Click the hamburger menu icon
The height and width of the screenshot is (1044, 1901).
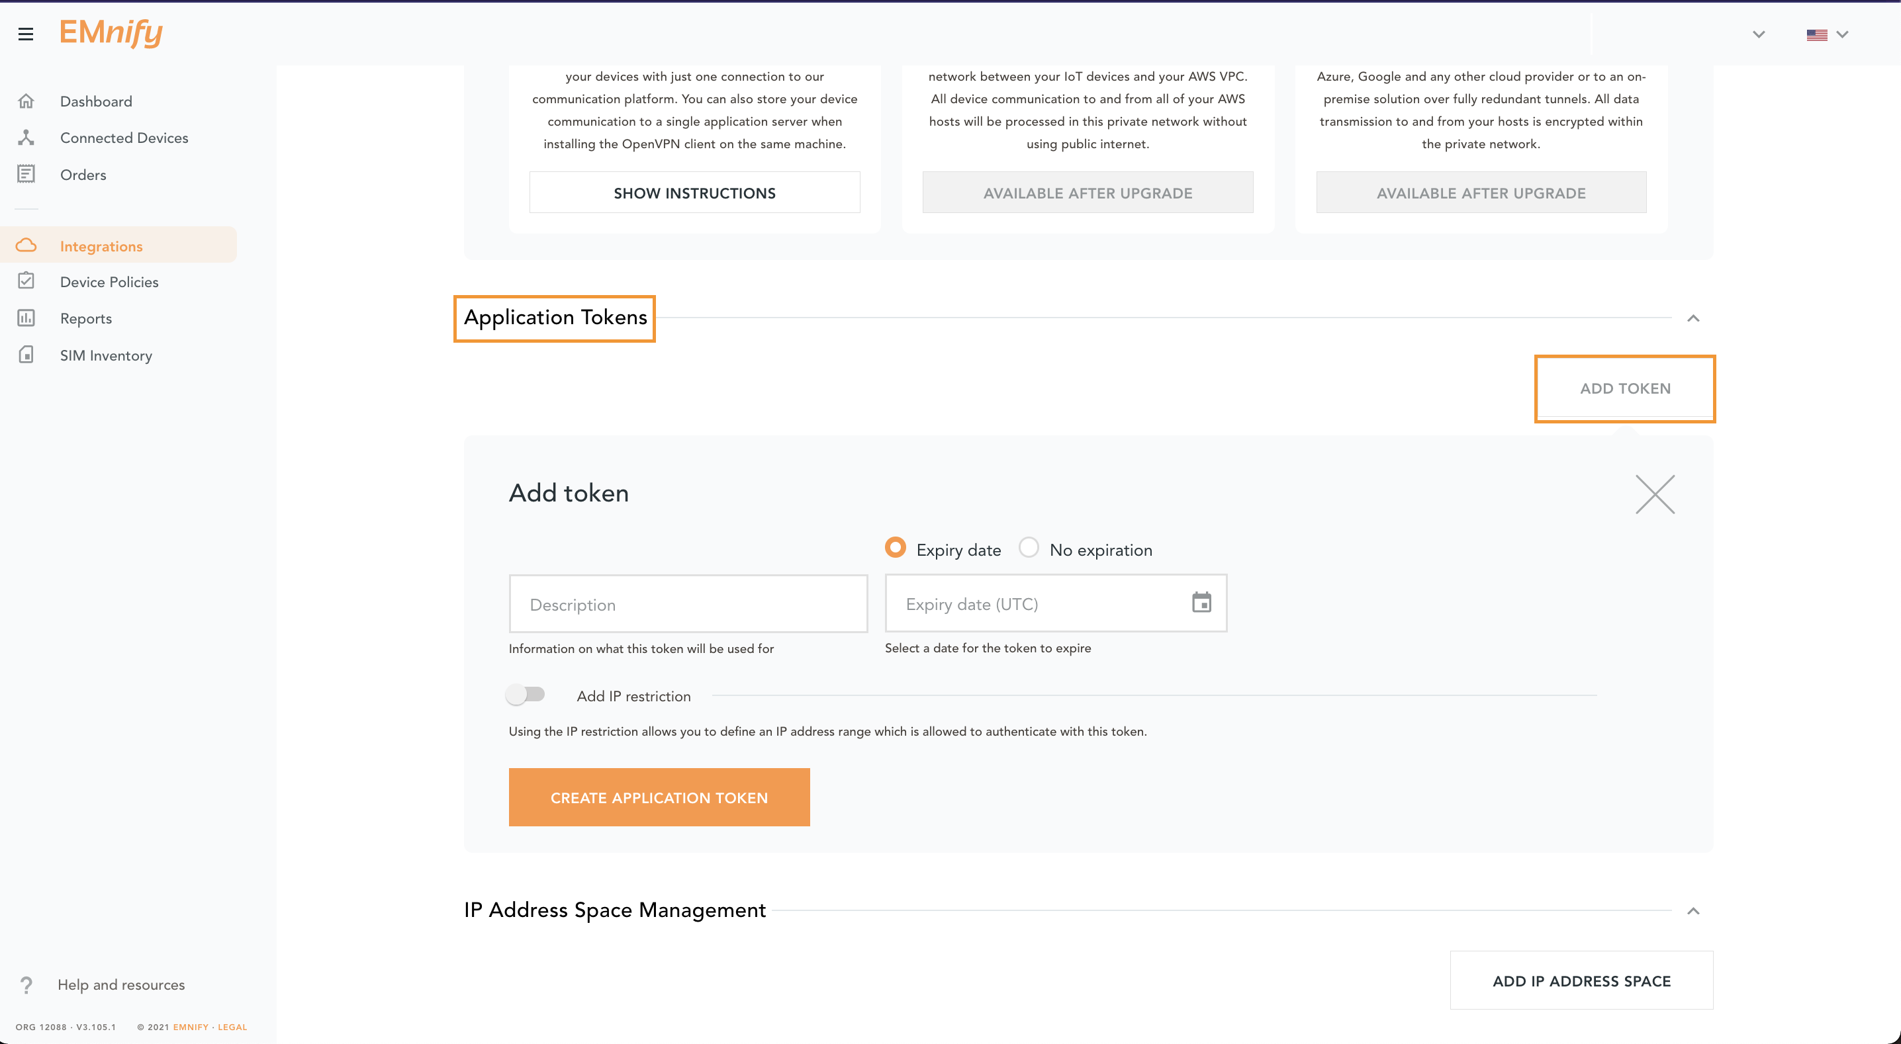tap(26, 34)
